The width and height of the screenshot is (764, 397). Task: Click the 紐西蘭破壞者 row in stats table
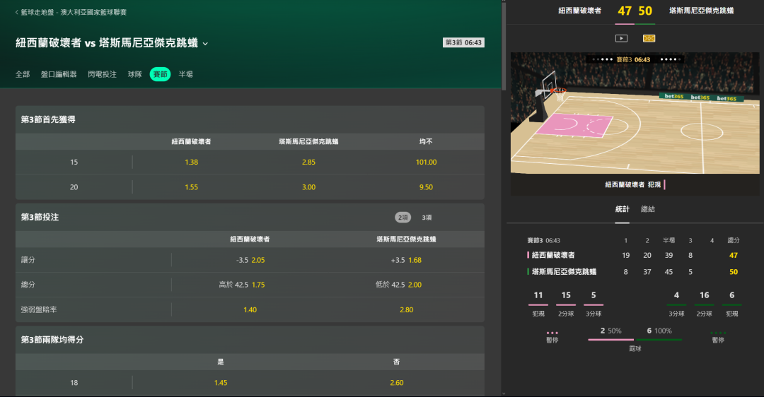point(633,256)
